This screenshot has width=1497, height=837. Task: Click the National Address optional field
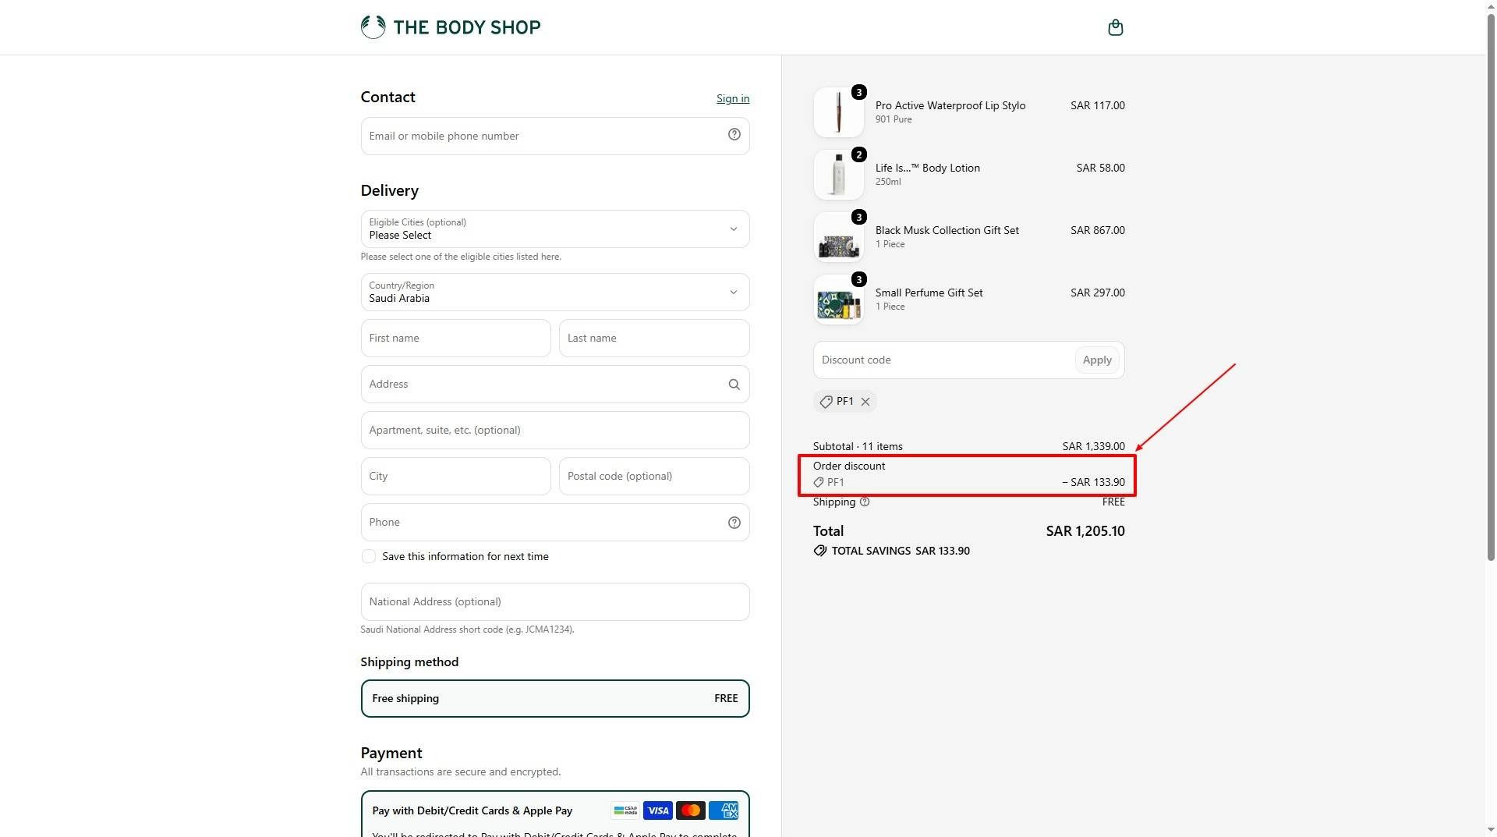555,601
